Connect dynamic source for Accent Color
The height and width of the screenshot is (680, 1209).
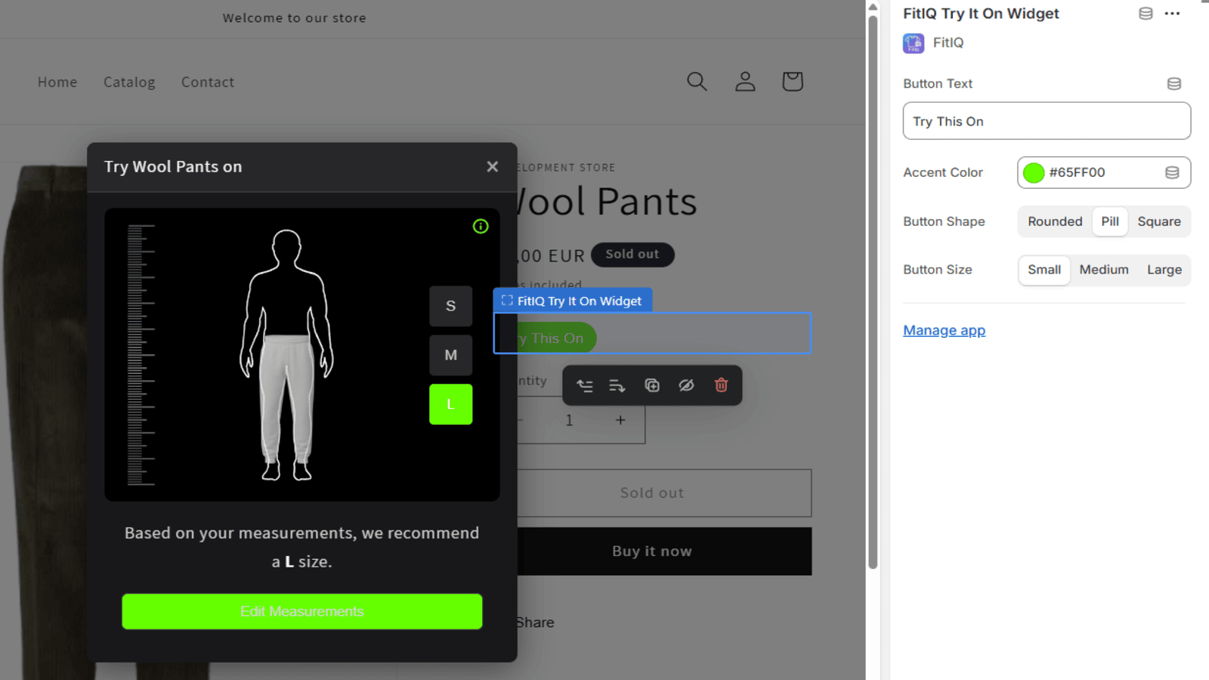tap(1172, 173)
